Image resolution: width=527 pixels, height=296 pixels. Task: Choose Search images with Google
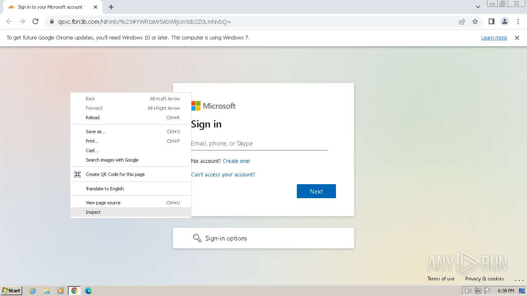(131, 160)
